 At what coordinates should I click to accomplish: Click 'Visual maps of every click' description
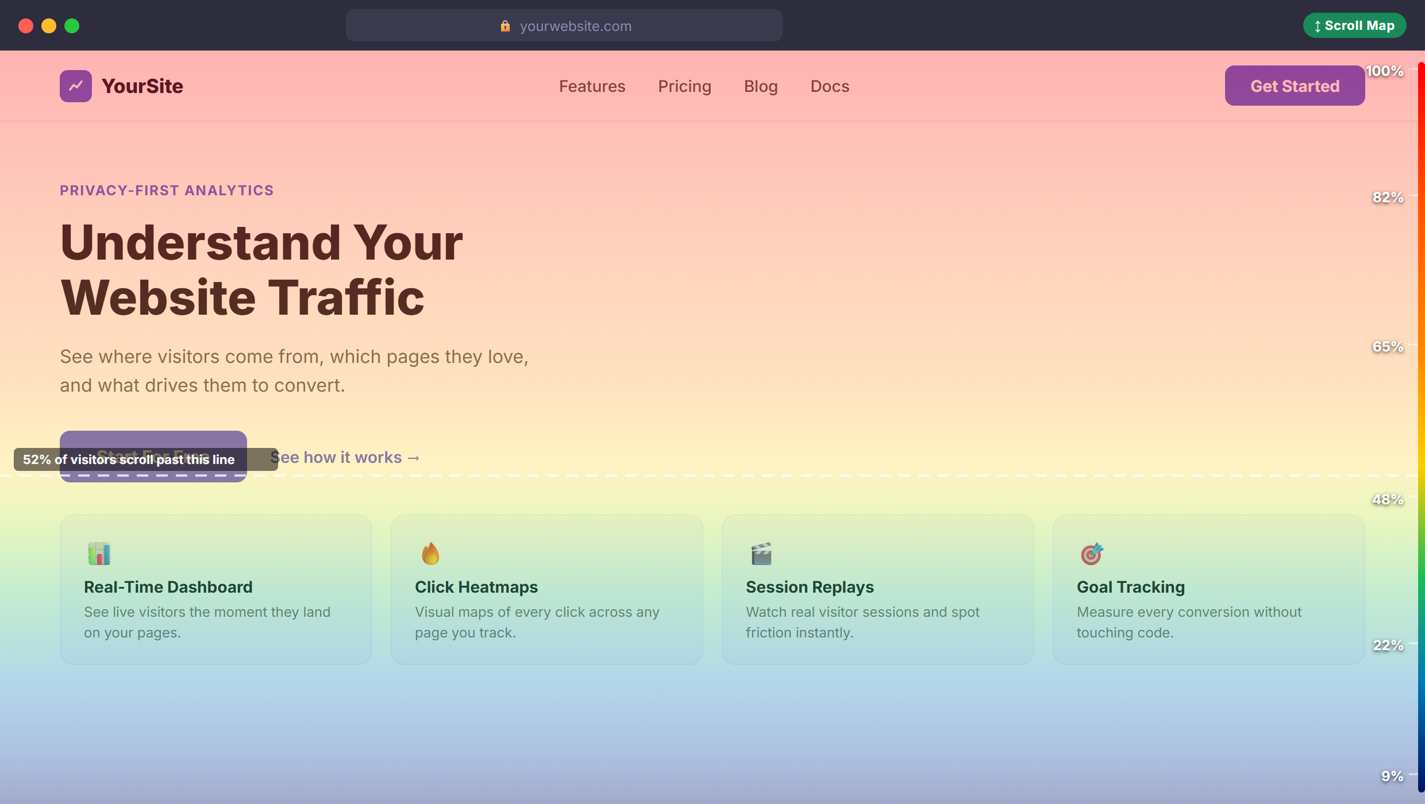point(537,623)
